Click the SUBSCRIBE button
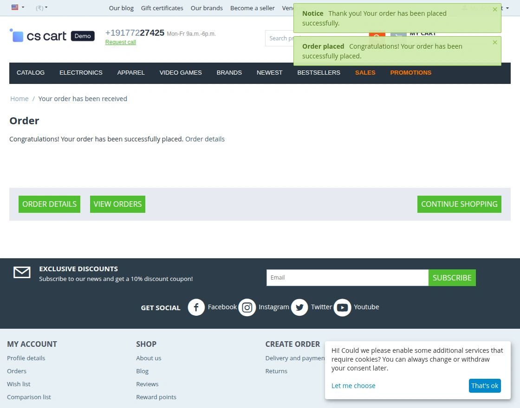This screenshot has height=408, width=520. pos(452,278)
